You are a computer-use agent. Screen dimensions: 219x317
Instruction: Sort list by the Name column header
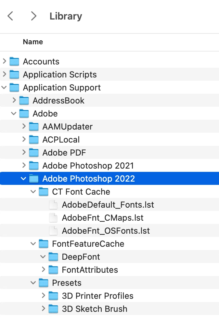(33, 42)
